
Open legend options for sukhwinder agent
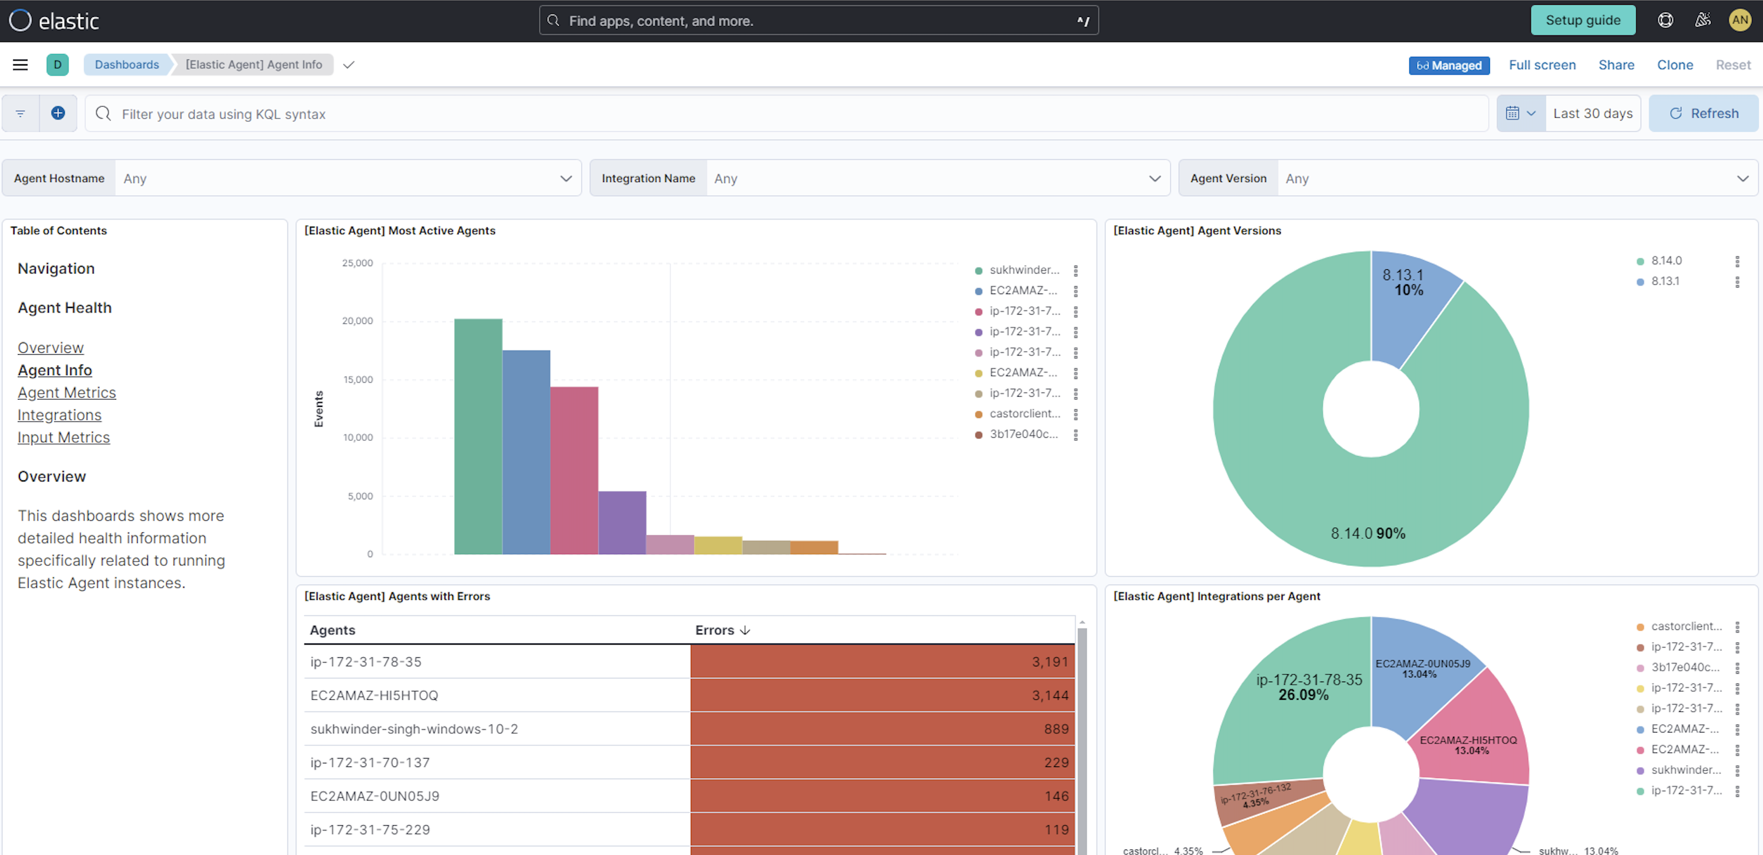pos(1076,269)
